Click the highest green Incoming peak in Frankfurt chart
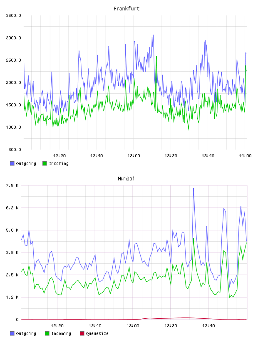 point(156,57)
